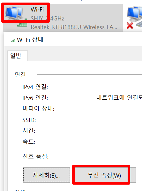Select the disconnected adapter with red X

click(134, 18)
